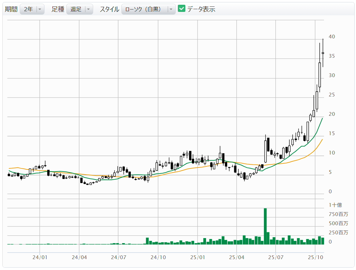Click the 750百万 volume axis label

(338, 214)
